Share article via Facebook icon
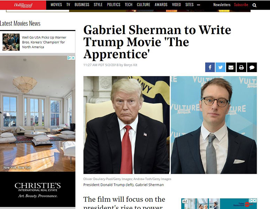Screen dimensions: 270x209 pos(210,67)
